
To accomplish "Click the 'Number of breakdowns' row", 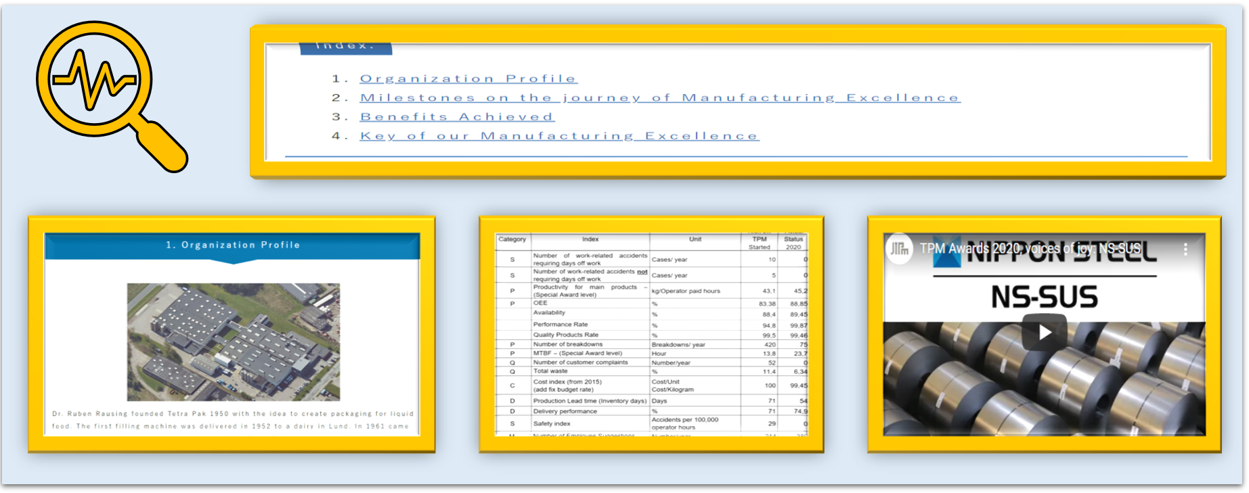I will click(x=651, y=344).
